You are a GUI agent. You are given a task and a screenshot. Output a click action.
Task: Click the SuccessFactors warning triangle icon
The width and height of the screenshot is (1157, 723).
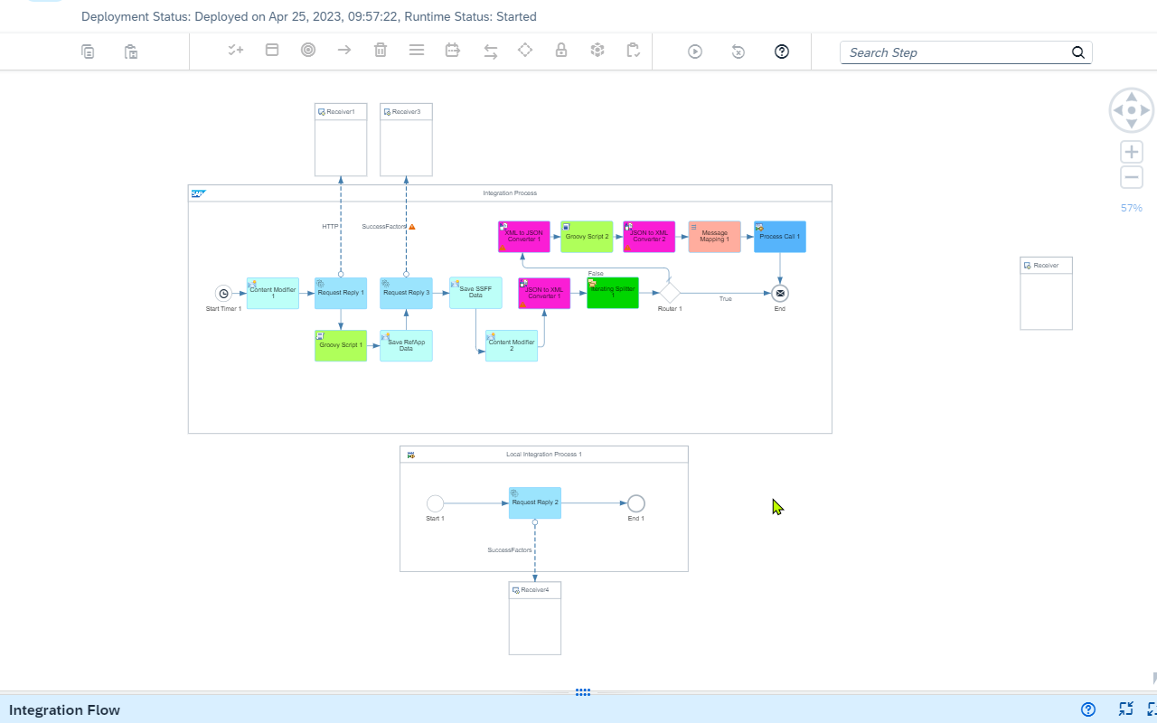412,227
